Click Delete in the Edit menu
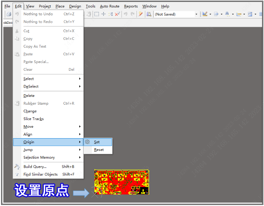Screen dimensions: 264x206 (x=29, y=96)
